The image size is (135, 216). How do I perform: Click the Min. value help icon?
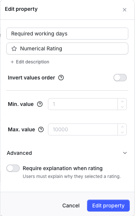pos(40,104)
